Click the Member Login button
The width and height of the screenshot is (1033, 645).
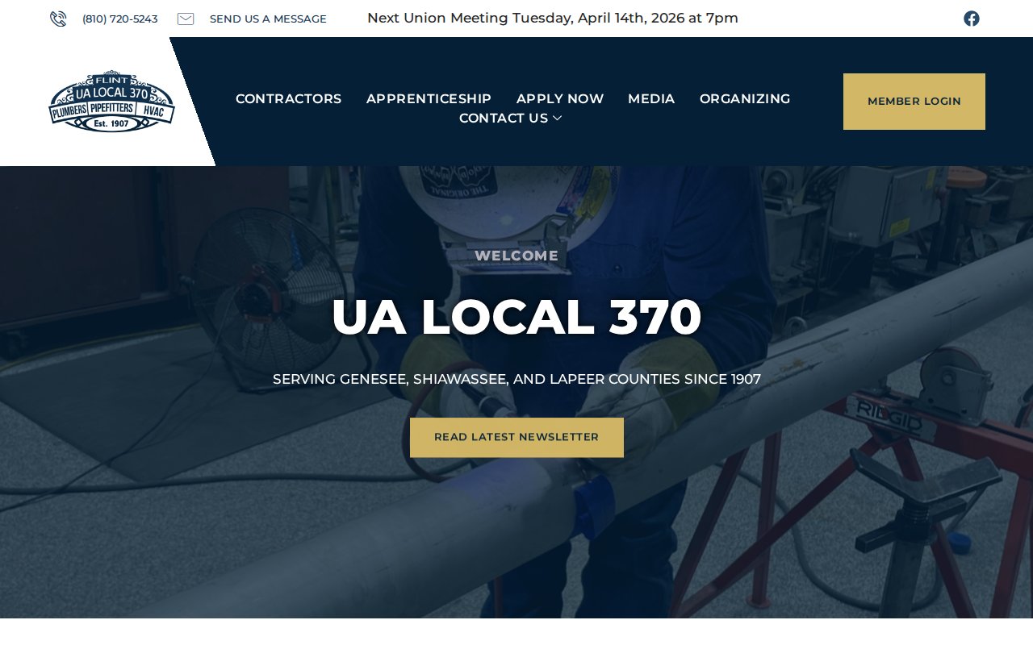click(x=914, y=102)
